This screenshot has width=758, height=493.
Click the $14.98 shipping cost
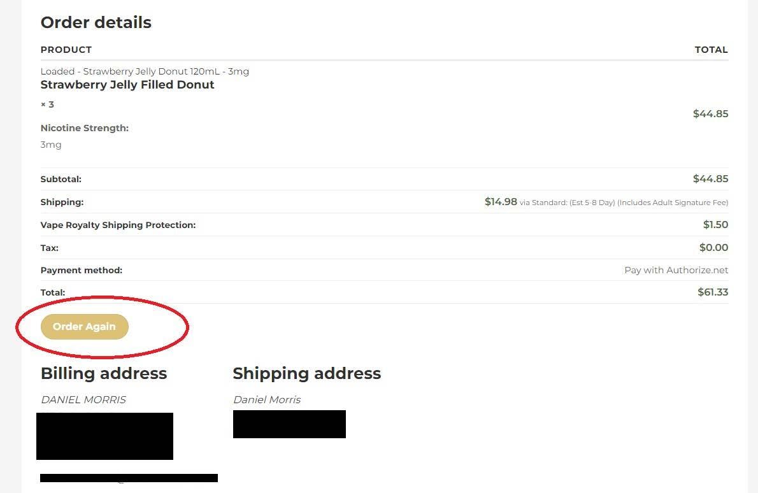(501, 202)
